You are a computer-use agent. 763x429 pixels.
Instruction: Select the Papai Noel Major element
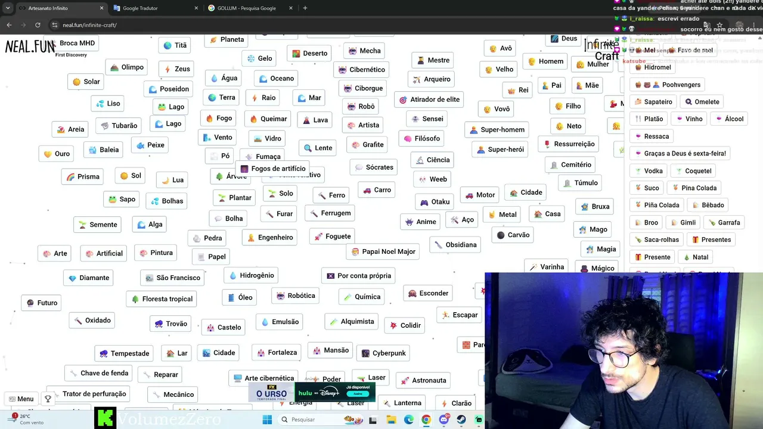(x=383, y=251)
